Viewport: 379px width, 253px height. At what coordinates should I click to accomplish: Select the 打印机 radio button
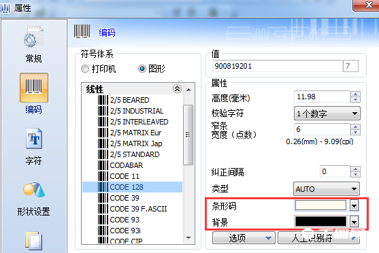85,69
